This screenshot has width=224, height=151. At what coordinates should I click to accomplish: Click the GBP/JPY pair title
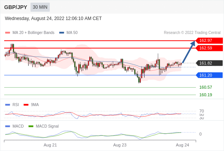tap(16, 7)
